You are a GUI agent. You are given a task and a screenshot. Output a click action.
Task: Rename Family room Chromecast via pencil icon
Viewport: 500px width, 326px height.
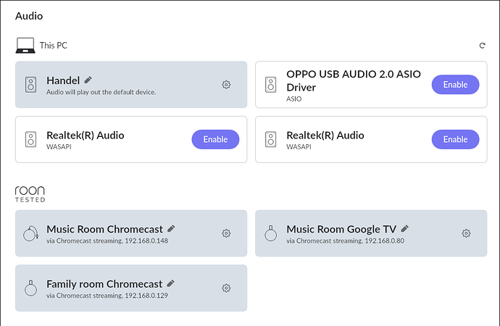(171, 283)
